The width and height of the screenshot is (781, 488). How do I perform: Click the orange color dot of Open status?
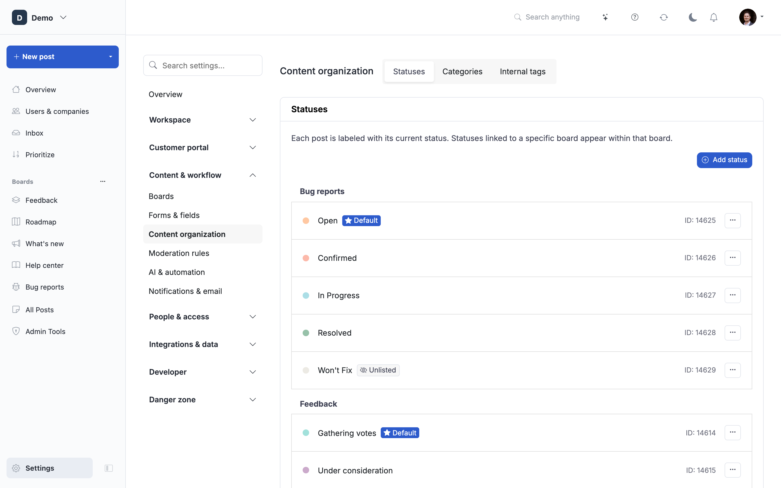[x=306, y=221]
